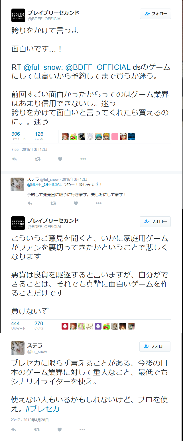Open more options on ステラ's reply tweet
The width and height of the screenshot is (183, 441).
99,203
